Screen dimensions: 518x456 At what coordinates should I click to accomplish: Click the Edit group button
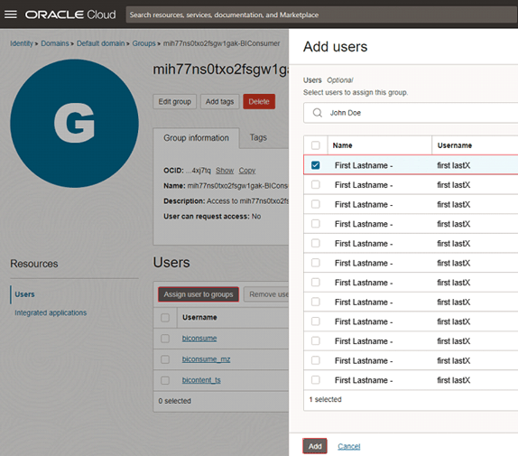pyautogui.click(x=174, y=101)
